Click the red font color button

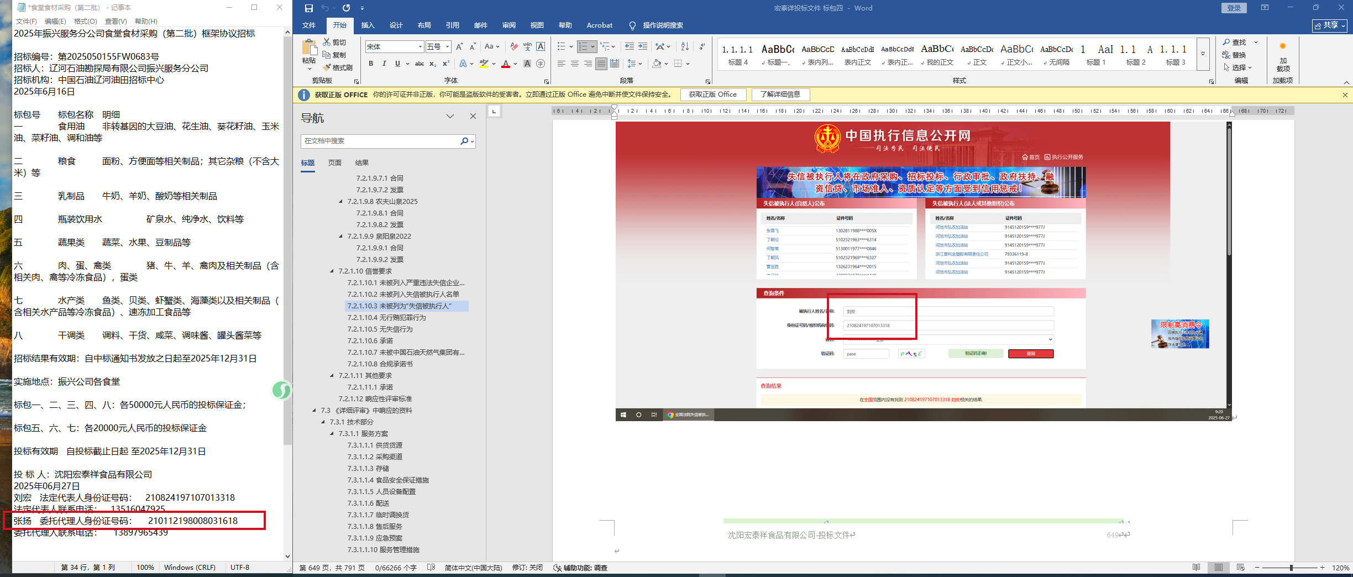505,64
